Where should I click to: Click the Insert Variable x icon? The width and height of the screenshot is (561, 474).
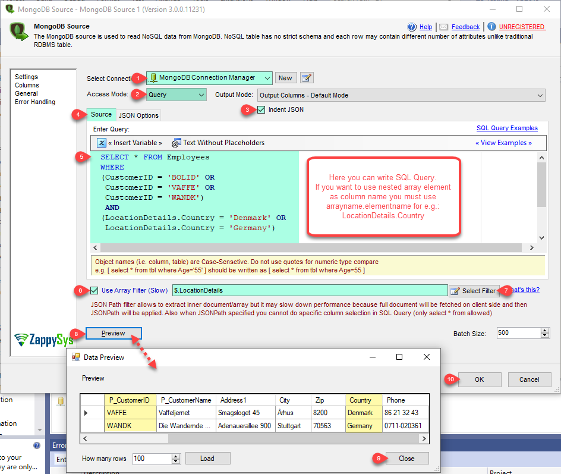tap(102, 143)
